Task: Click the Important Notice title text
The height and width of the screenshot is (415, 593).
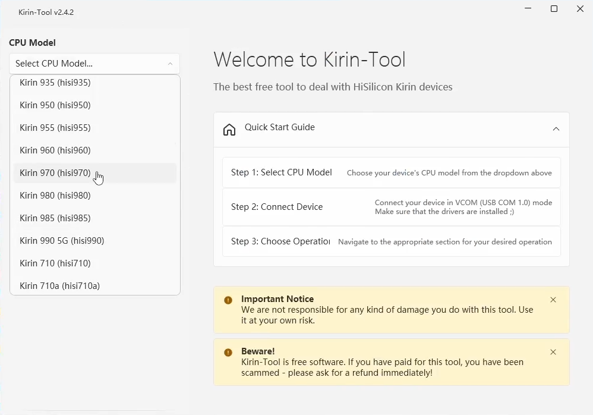Action: coord(277,299)
